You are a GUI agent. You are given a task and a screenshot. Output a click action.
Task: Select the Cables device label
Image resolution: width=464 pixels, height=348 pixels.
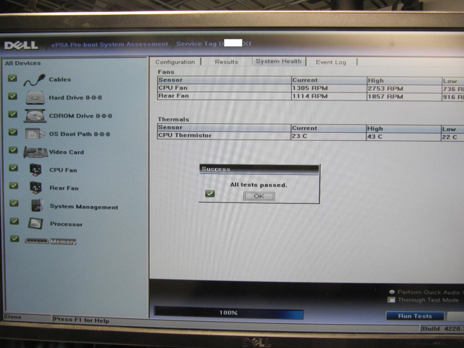(60, 79)
